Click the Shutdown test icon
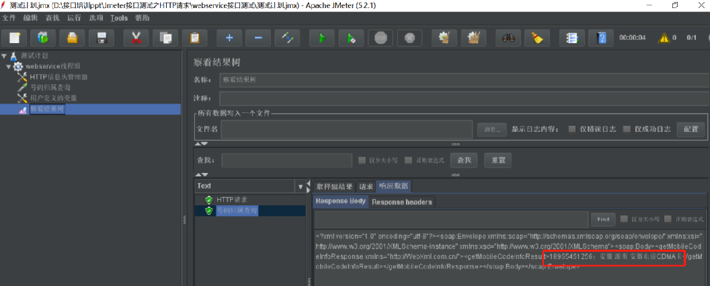Image resolution: width=710 pixels, height=286 pixels. [409, 38]
